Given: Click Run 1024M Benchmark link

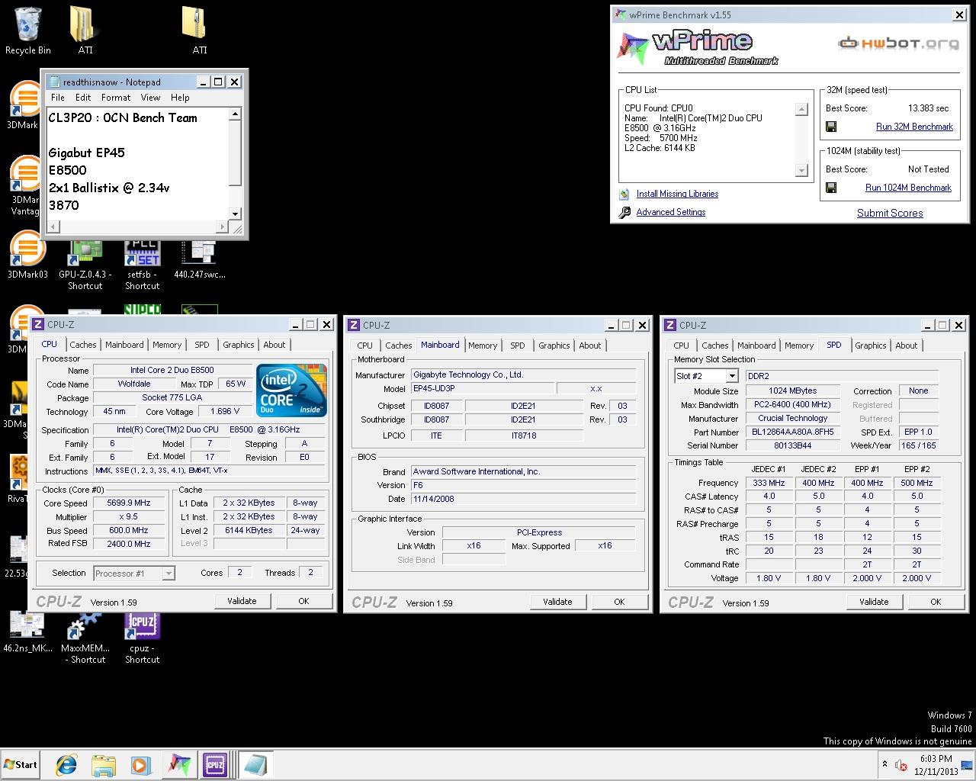Looking at the screenshot, I should 908,188.
